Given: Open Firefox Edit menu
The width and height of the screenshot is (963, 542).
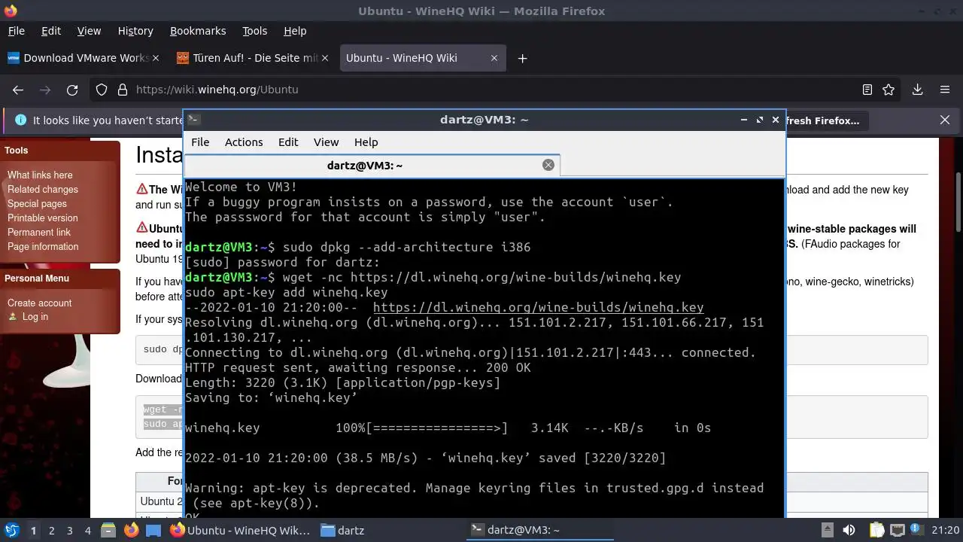Looking at the screenshot, I should pyautogui.click(x=51, y=31).
